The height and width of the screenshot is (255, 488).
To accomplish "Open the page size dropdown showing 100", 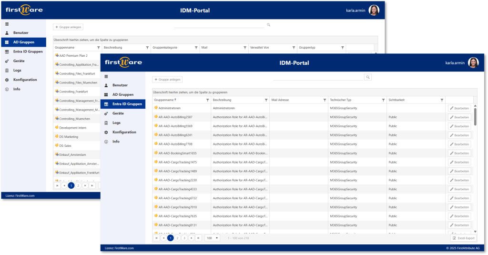I will 213,238.
